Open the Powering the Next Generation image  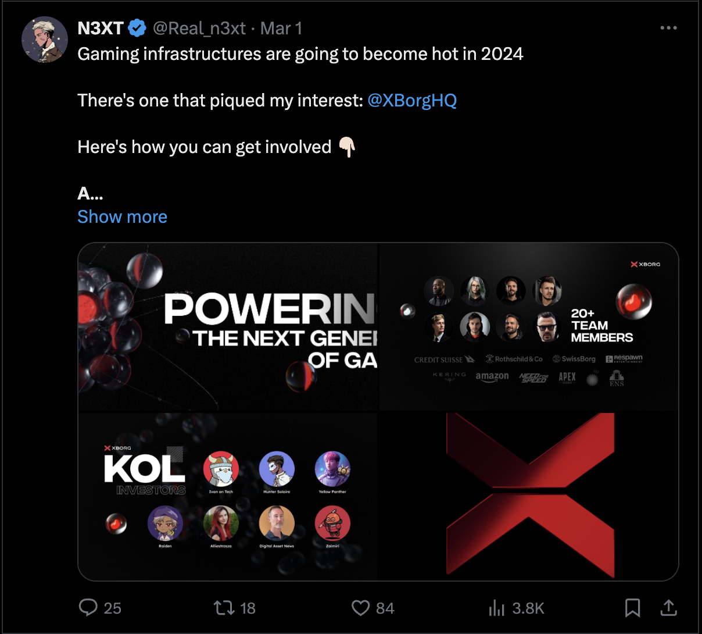pos(228,327)
